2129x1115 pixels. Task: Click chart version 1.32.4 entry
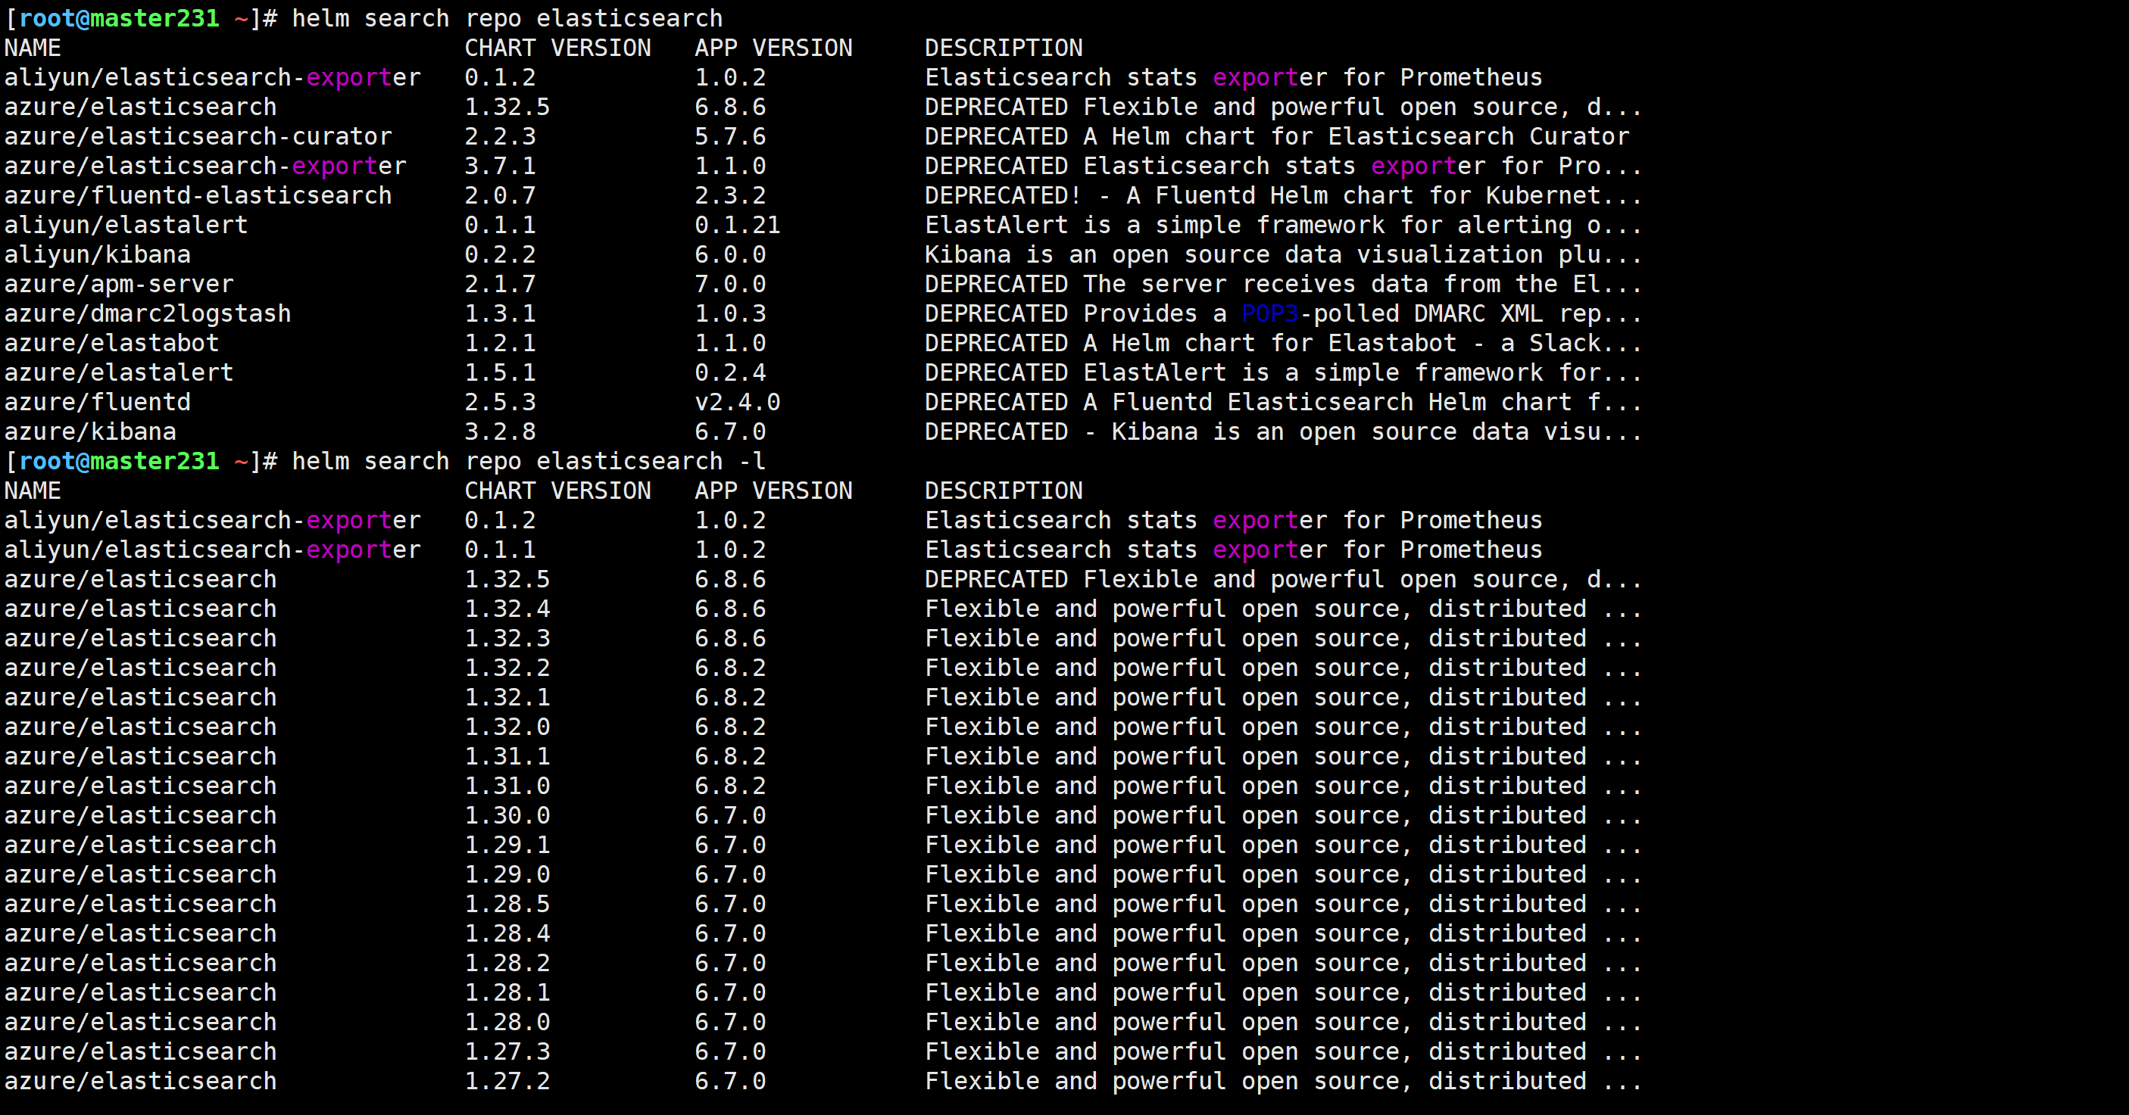(x=507, y=609)
